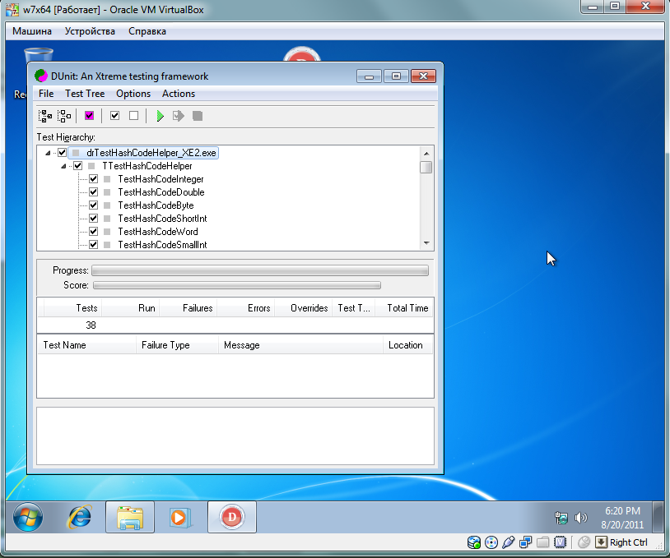This screenshot has width=670, height=558.
Task: Click VirtualBox network adapters status icon
Action: click(526, 542)
